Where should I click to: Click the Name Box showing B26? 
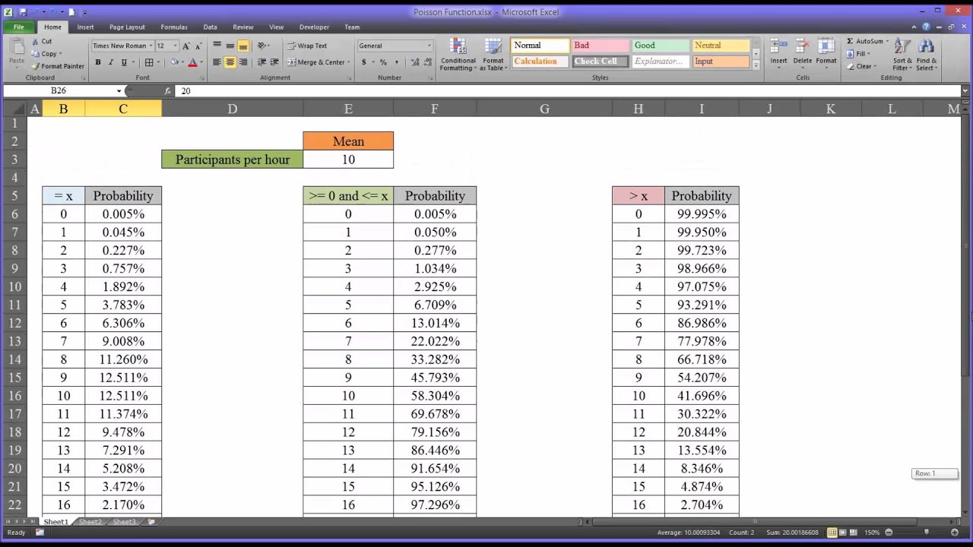pos(59,90)
